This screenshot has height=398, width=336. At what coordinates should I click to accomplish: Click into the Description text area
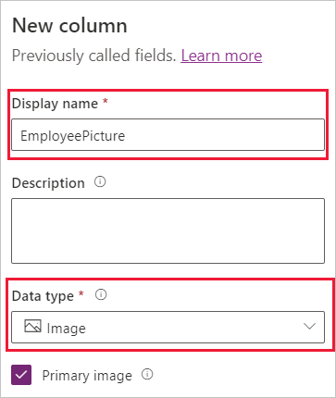click(168, 230)
